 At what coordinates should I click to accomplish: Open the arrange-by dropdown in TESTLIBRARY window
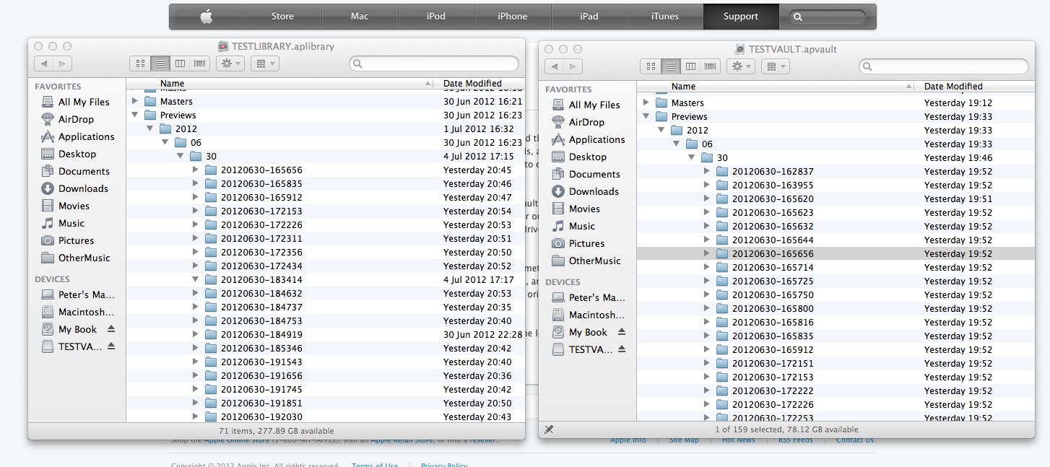point(264,64)
